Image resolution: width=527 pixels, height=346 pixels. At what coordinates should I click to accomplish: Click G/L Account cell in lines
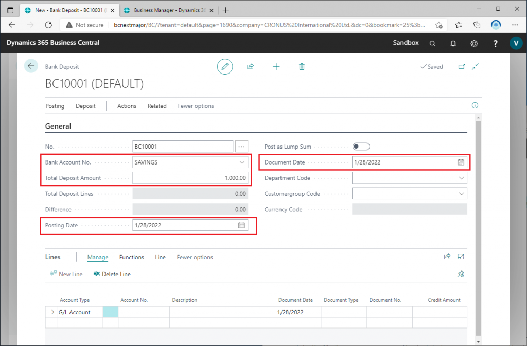point(80,312)
